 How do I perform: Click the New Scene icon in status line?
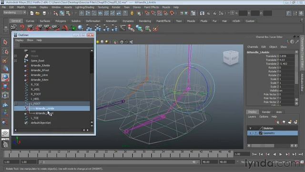click(32, 13)
